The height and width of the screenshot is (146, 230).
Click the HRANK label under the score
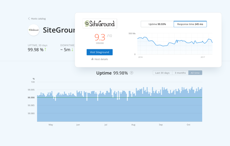[100, 43]
